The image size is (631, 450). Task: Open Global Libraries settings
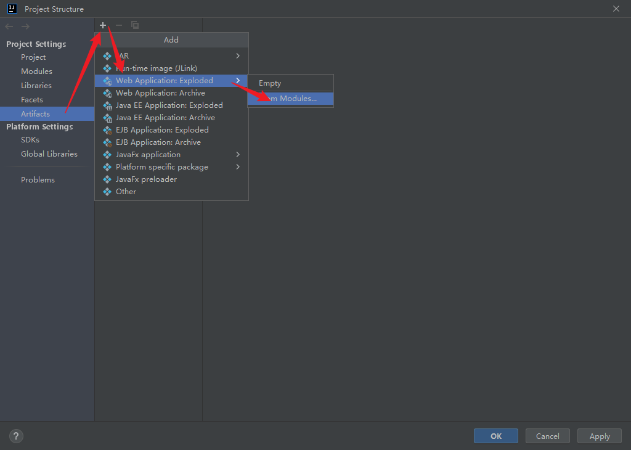pos(47,153)
